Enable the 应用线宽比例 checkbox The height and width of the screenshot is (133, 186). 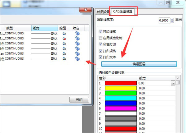(100, 38)
